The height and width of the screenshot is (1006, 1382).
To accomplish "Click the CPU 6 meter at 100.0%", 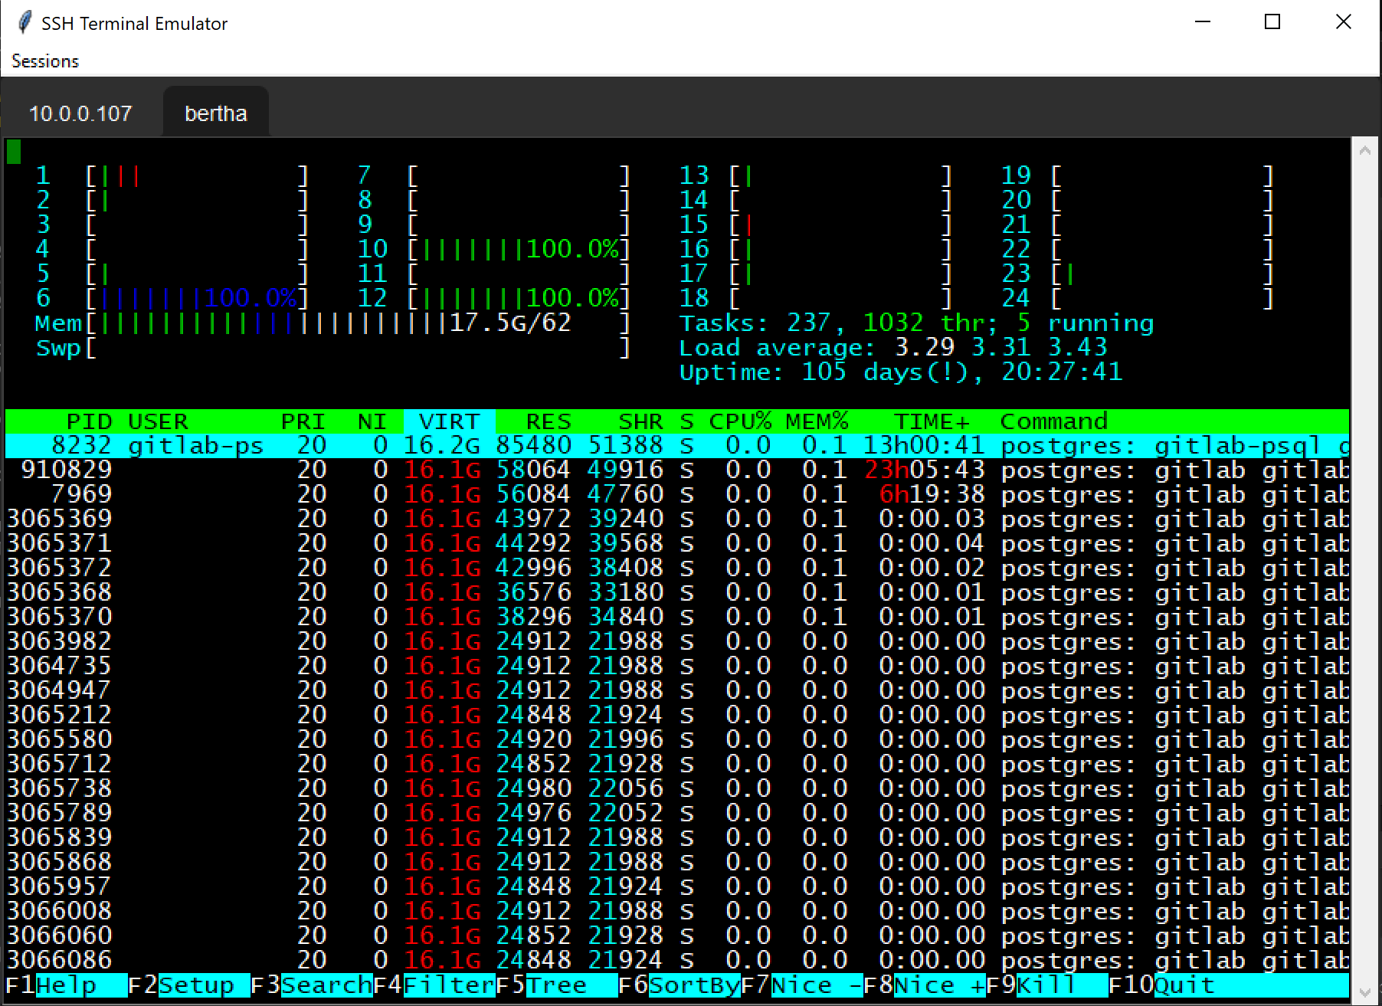I will (x=172, y=299).
